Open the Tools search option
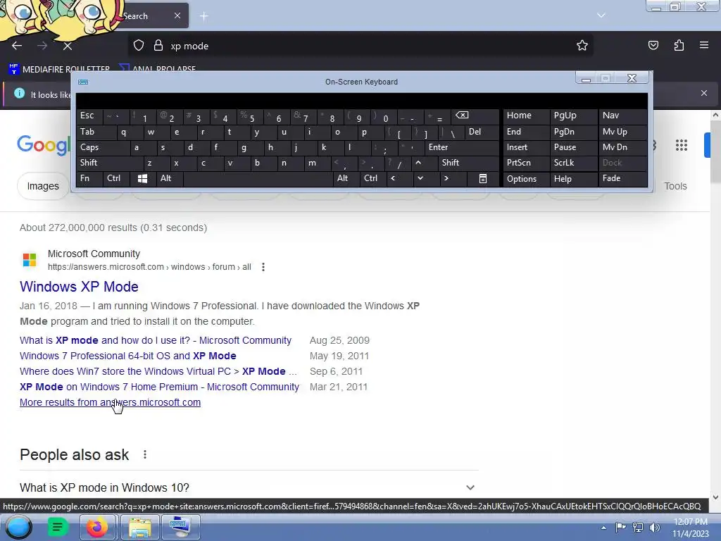 (675, 186)
